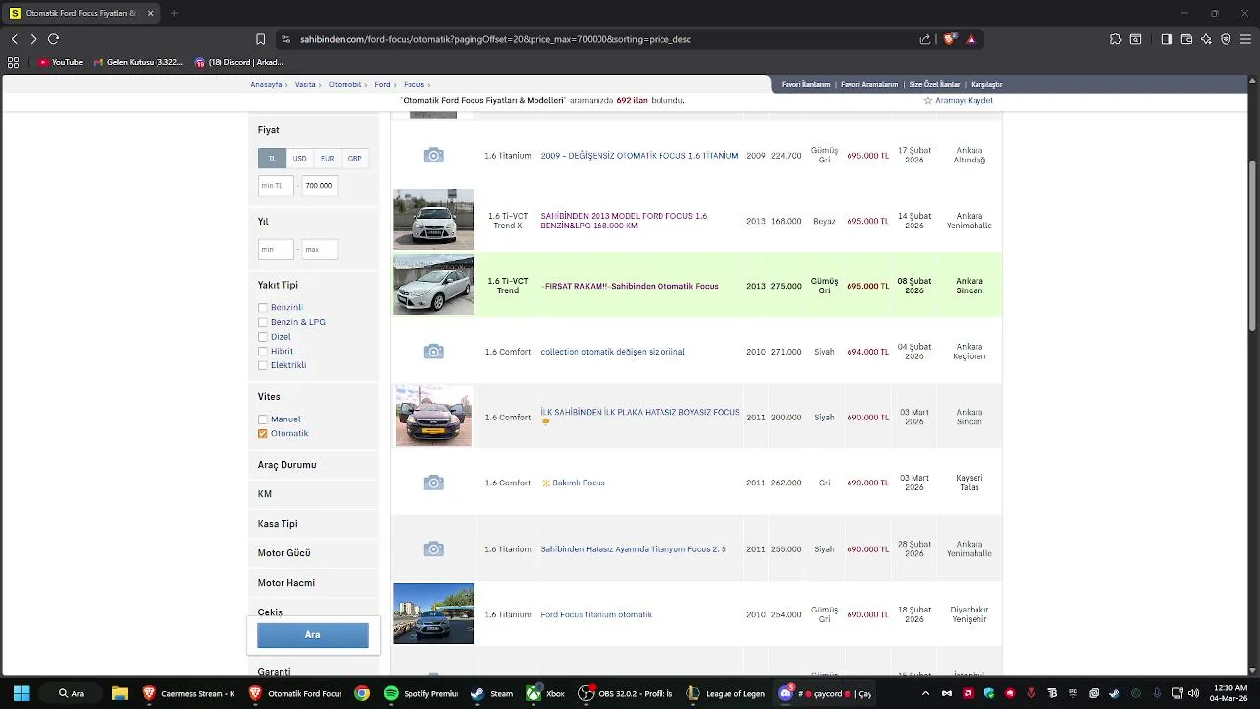
Task: Open Brave Shields lion icon
Action: click(x=949, y=39)
